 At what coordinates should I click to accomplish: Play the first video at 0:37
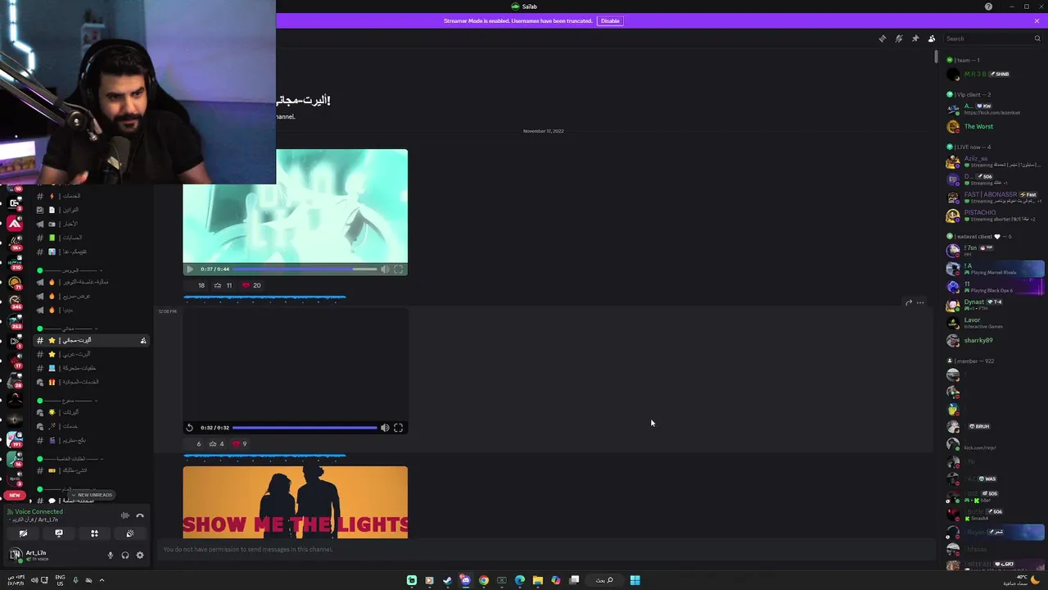point(189,269)
